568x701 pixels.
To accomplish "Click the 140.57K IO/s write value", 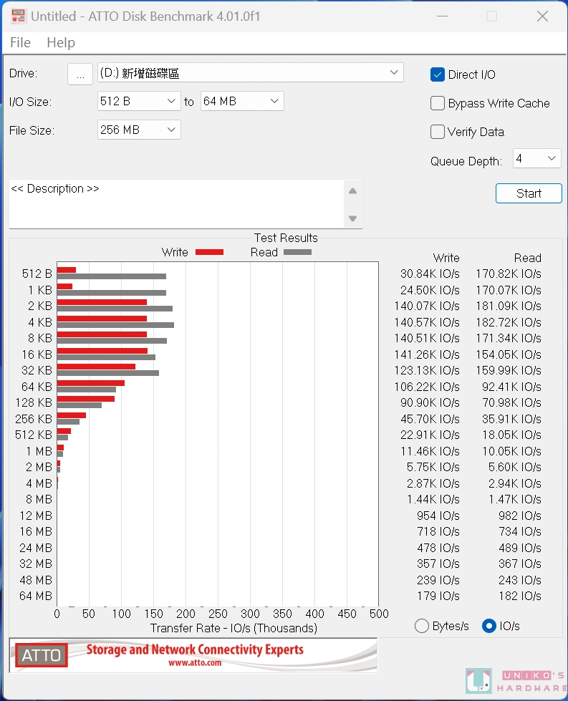I will [x=427, y=322].
